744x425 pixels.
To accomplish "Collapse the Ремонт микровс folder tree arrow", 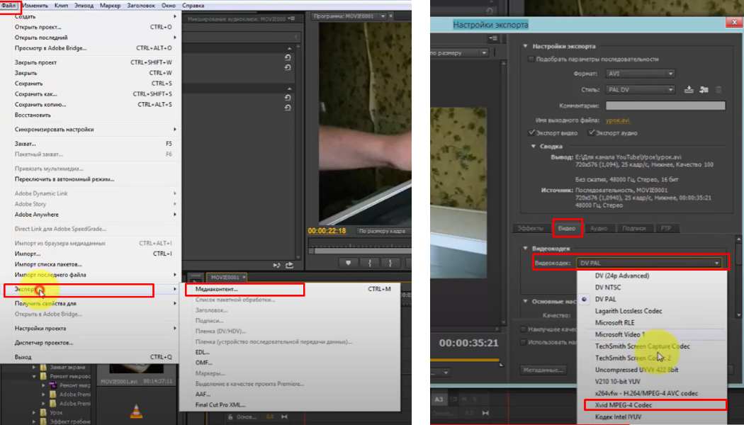I will 34,376.
